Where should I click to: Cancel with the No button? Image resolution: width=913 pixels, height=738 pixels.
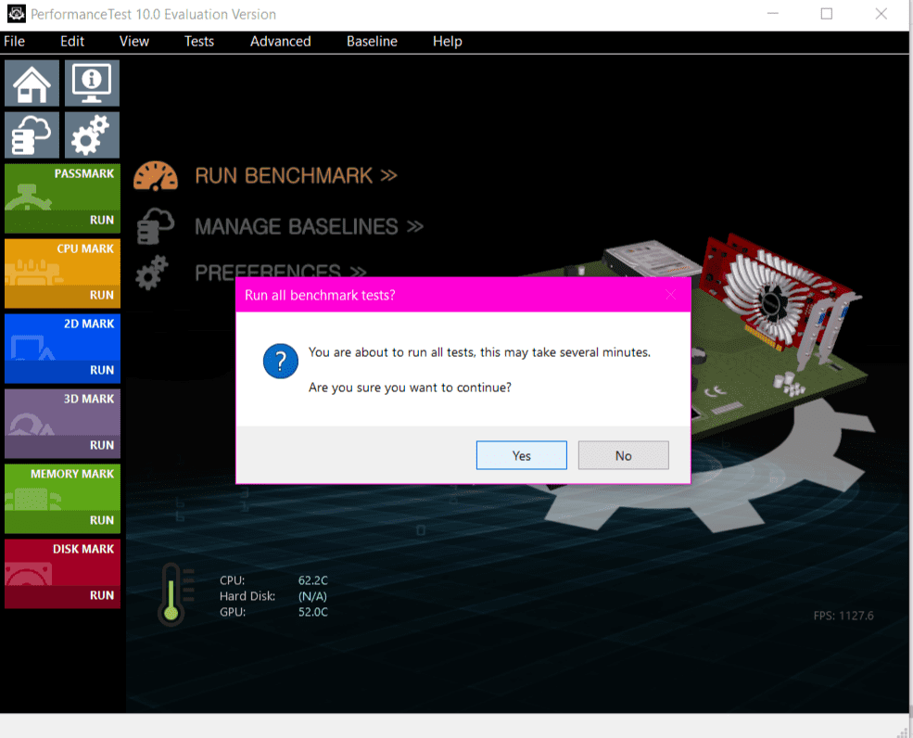coord(623,455)
